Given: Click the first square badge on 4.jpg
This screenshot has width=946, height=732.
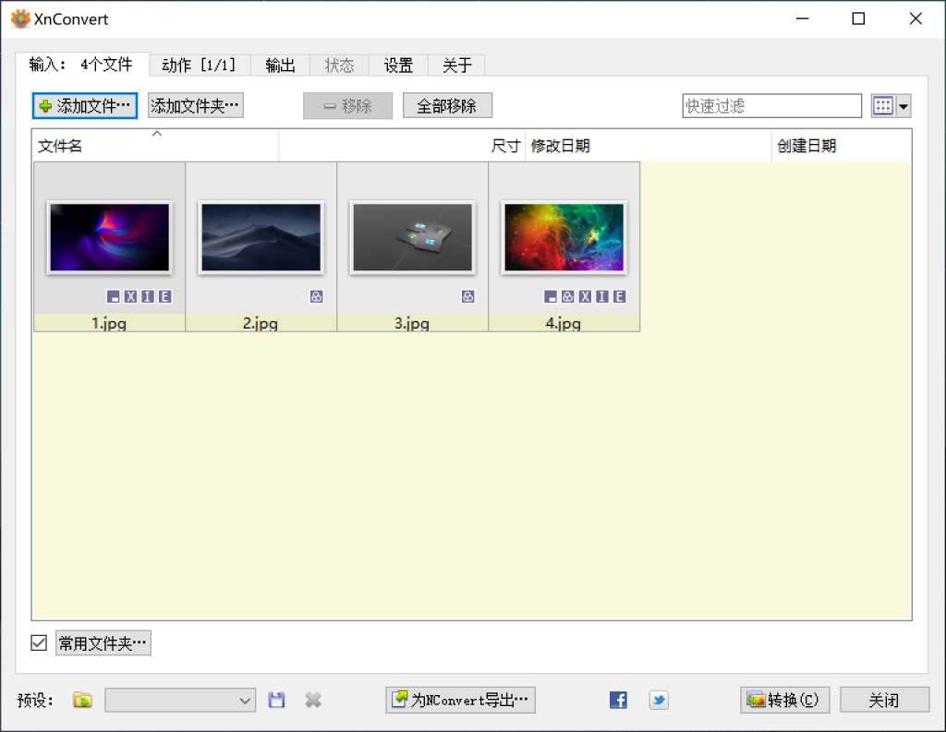Looking at the screenshot, I should 551,296.
